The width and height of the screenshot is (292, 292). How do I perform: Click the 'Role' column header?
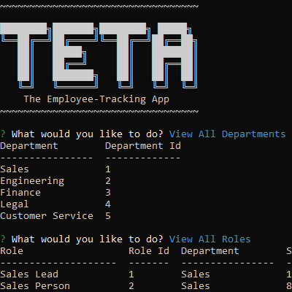click(x=12, y=251)
